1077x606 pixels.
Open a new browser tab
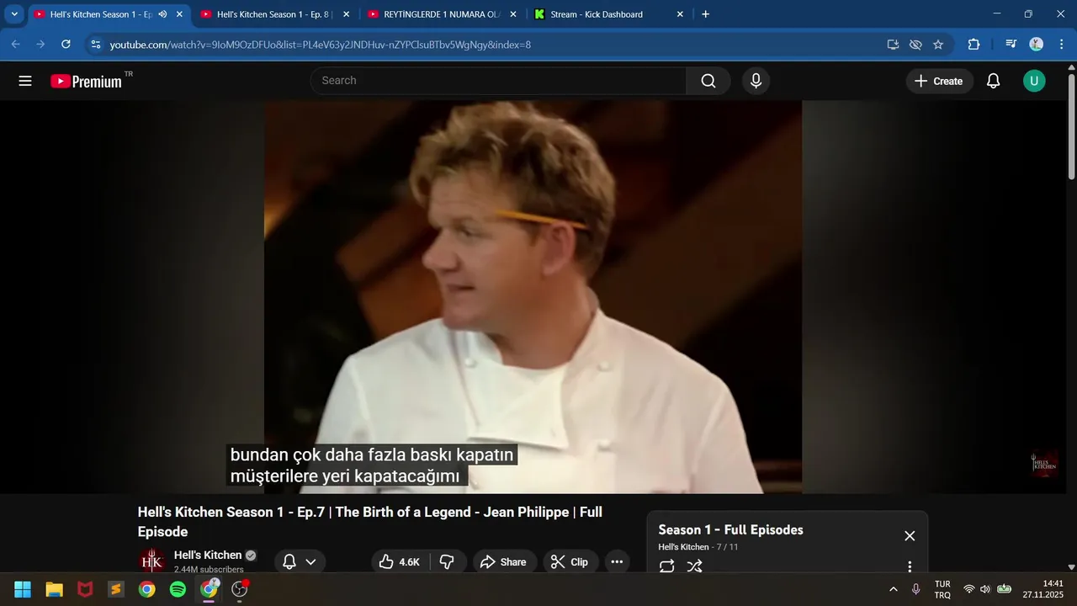click(x=705, y=14)
